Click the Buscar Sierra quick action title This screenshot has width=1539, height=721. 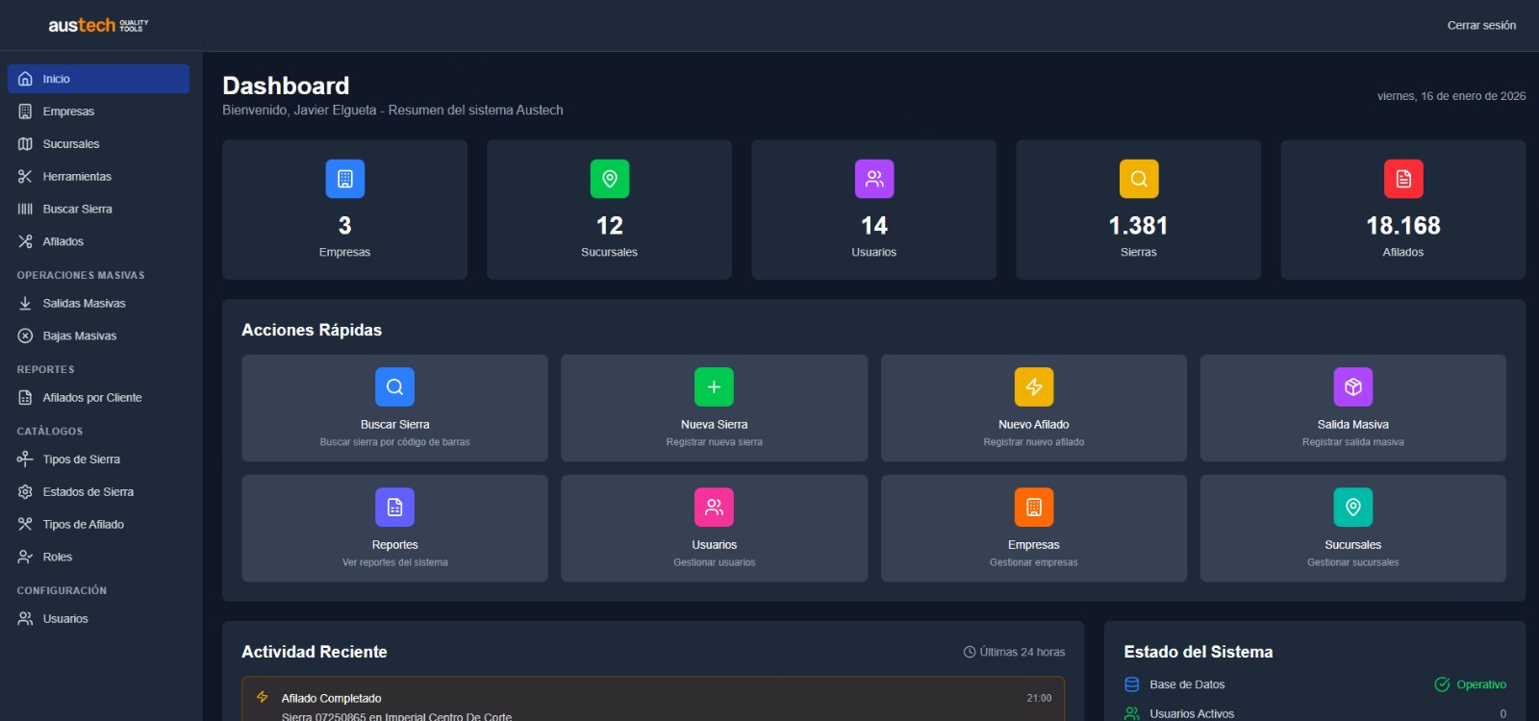pos(395,425)
